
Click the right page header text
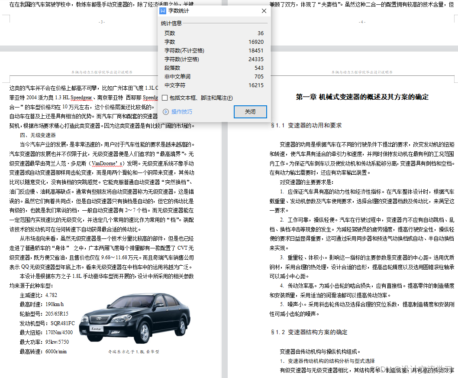point(362,72)
